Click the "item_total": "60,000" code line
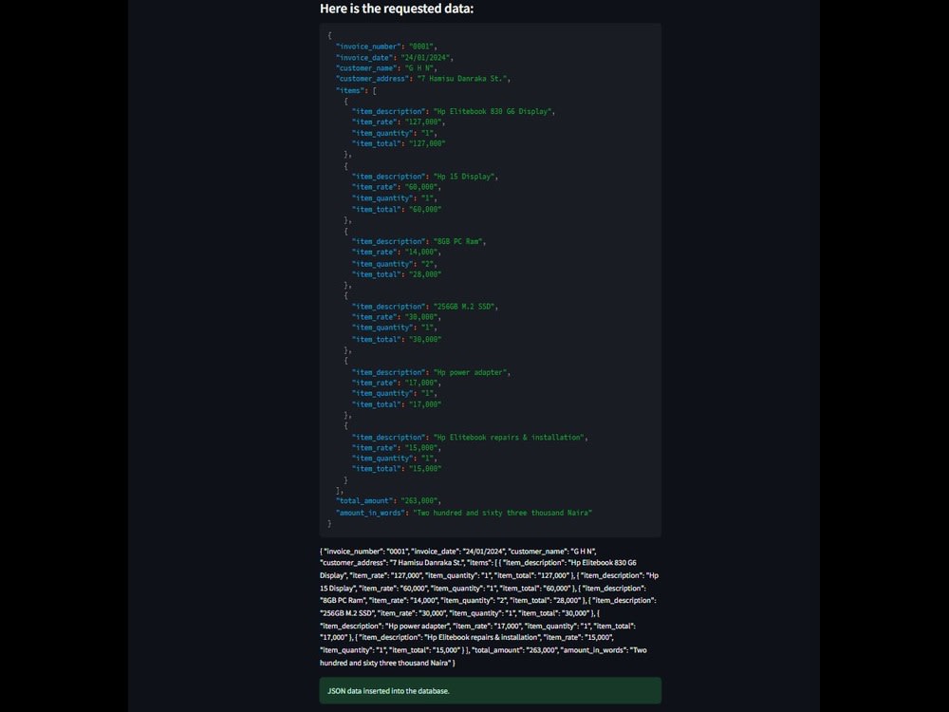The width and height of the screenshot is (949, 712). [397, 209]
